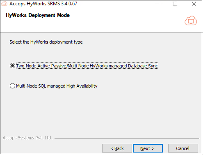Cancel the HyWorks SRMS setup
This screenshot has width=203, height=155.
point(183,148)
